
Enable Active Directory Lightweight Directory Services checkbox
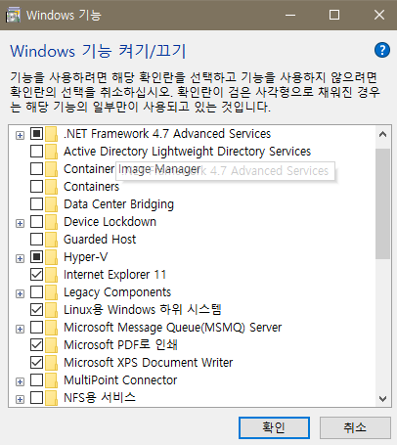click(36, 152)
